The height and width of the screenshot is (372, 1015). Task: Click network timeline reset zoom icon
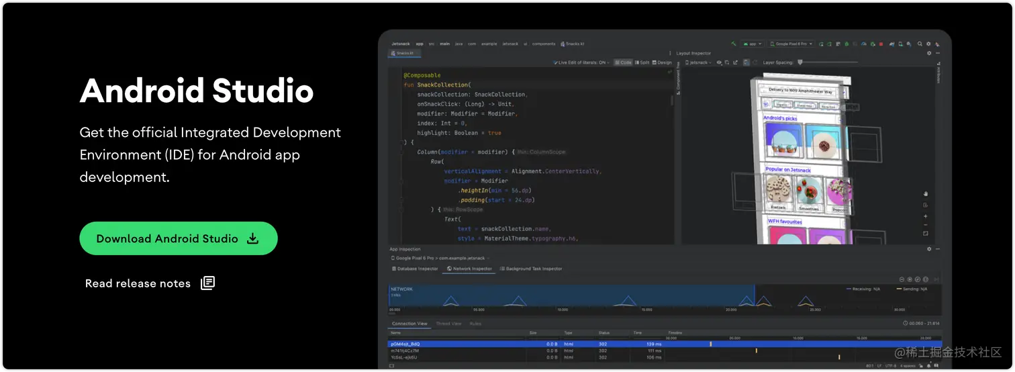click(x=918, y=279)
